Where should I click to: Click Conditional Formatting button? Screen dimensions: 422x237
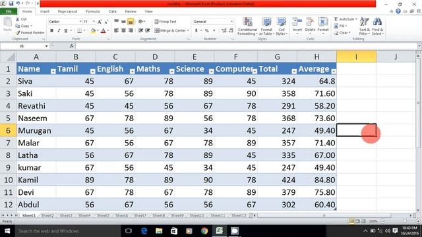click(247, 26)
